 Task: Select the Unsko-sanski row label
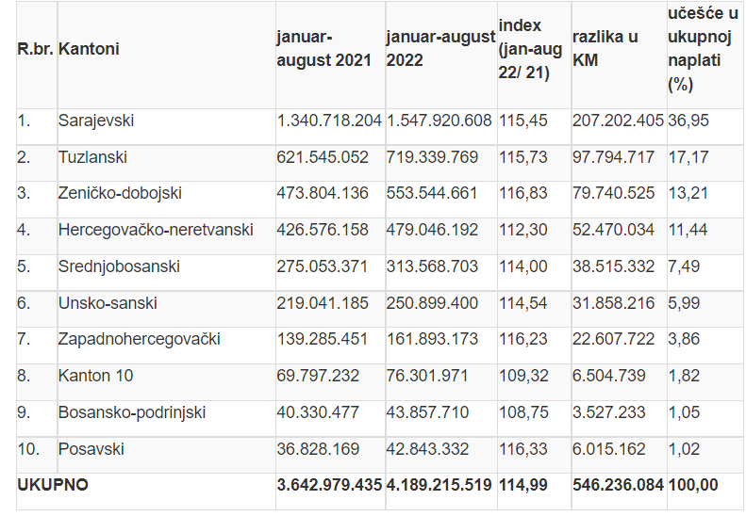(x=108, y=303)
